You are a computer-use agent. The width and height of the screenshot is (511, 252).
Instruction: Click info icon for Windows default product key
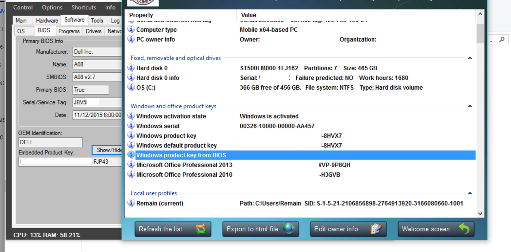[131, 145]
